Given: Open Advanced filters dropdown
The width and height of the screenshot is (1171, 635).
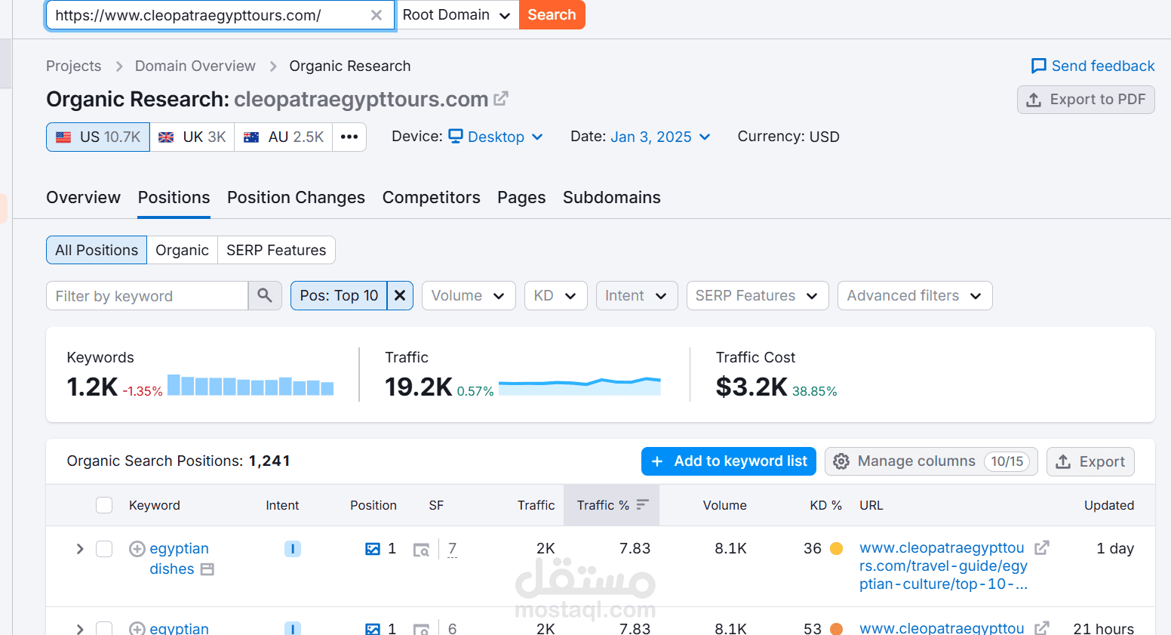Looking at the screenshot, I should [x=914, y=296].
